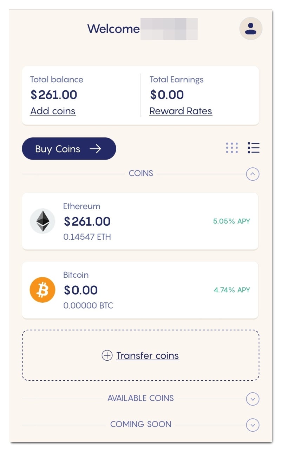Switch to grid view layout

tap(232, 148)
